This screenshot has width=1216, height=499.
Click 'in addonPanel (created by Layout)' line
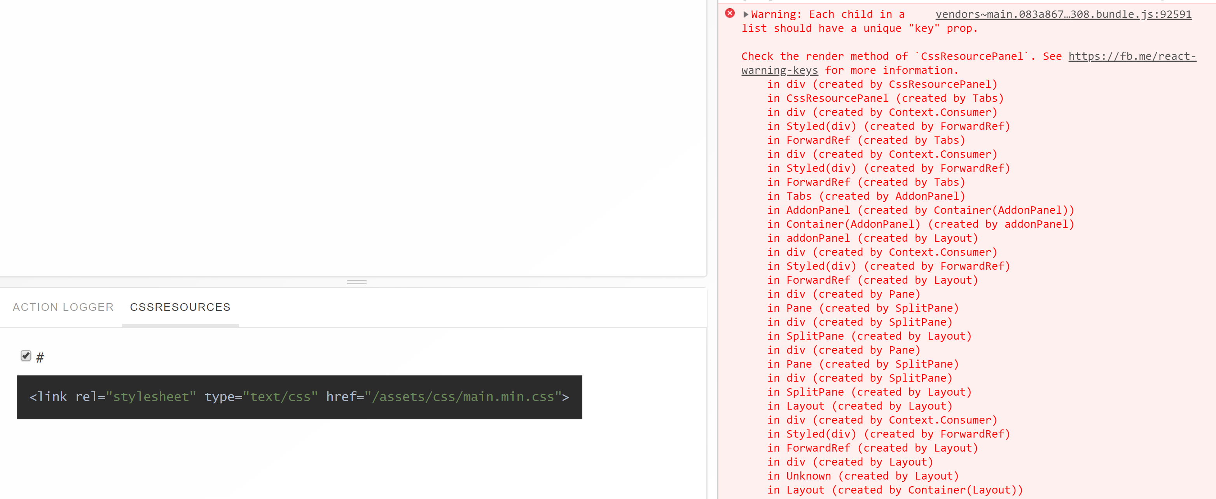(x=872, y=238)
